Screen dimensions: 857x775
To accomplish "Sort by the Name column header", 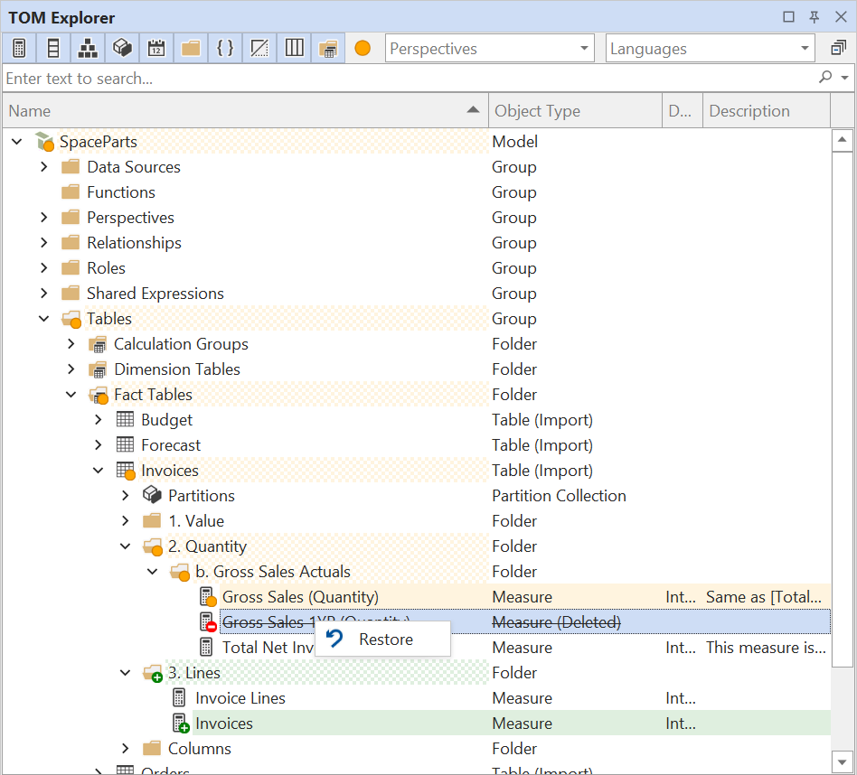I will (245, 111).
